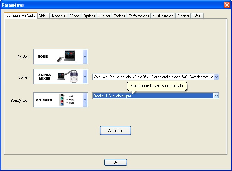
Task: Click the Paramètres title bar text
Action: (13, 5)
